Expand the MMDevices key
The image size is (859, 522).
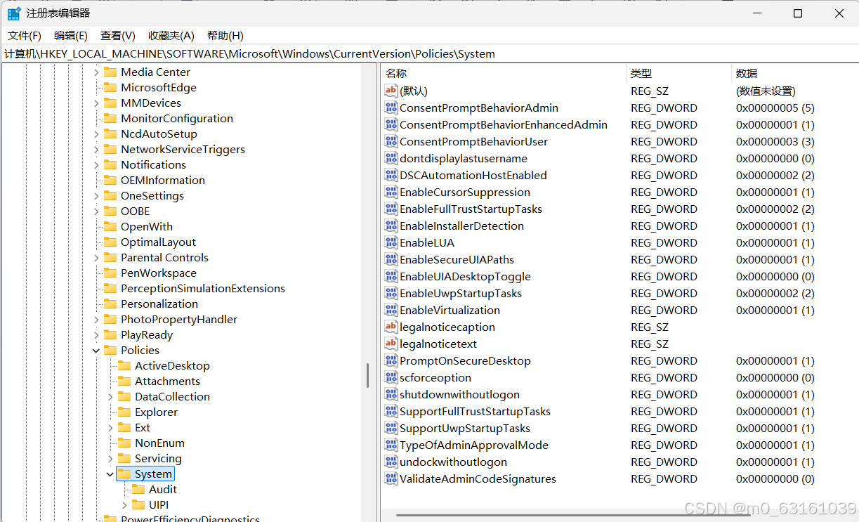pyautogui.click(x=96, y=103)
